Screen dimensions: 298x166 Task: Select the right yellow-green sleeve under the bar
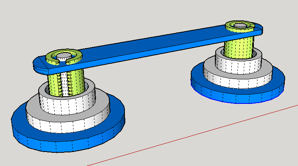(239, 47)
